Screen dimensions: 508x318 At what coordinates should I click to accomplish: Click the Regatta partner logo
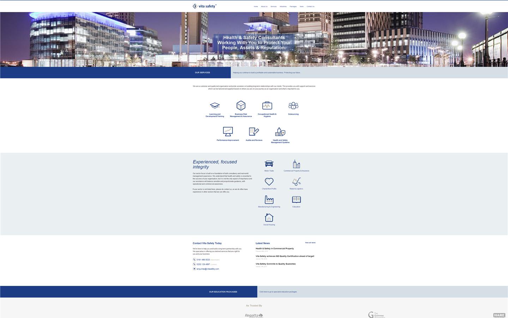254,315
